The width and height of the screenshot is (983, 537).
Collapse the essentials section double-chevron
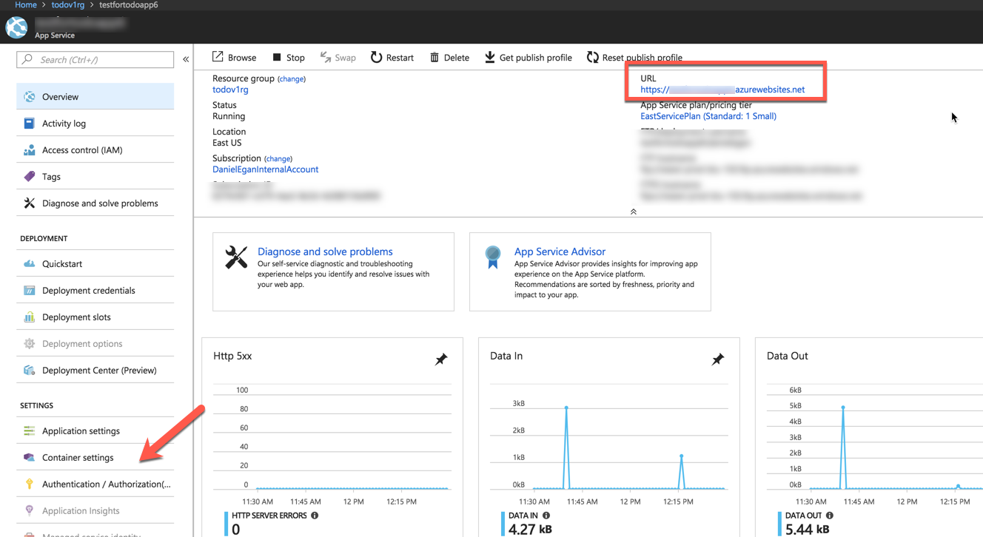point(634,212)
